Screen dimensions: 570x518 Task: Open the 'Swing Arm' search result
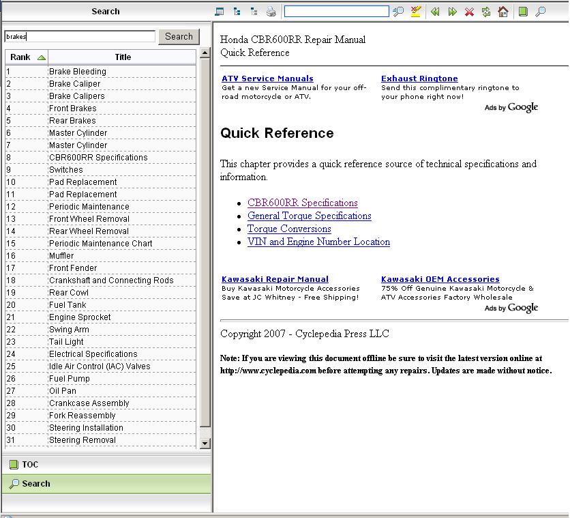point(101,330)
